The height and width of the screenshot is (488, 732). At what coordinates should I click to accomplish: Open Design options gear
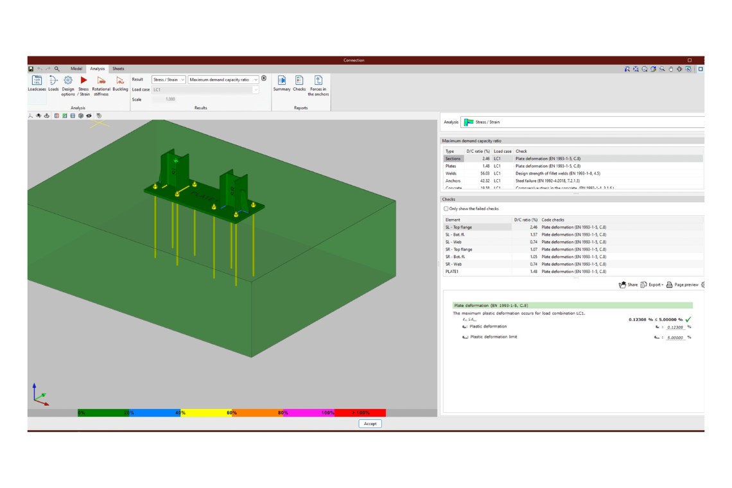[68, 82]
